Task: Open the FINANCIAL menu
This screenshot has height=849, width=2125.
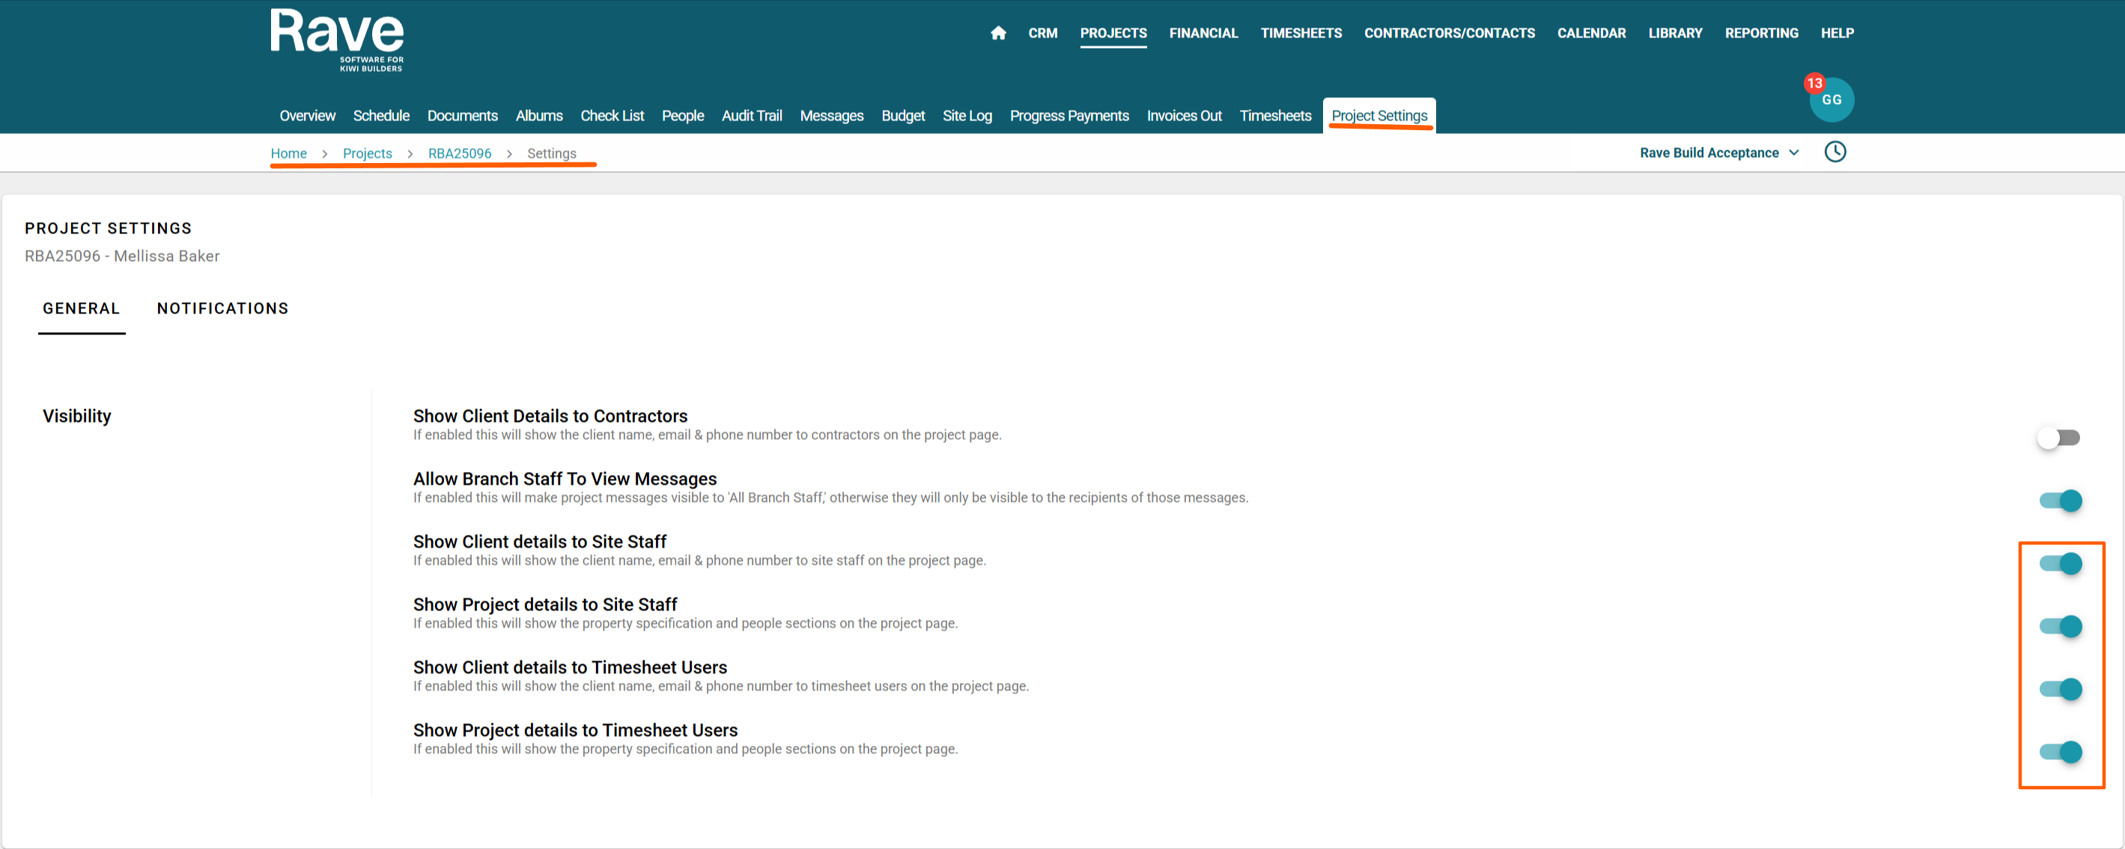Action: click(1203, 33)
